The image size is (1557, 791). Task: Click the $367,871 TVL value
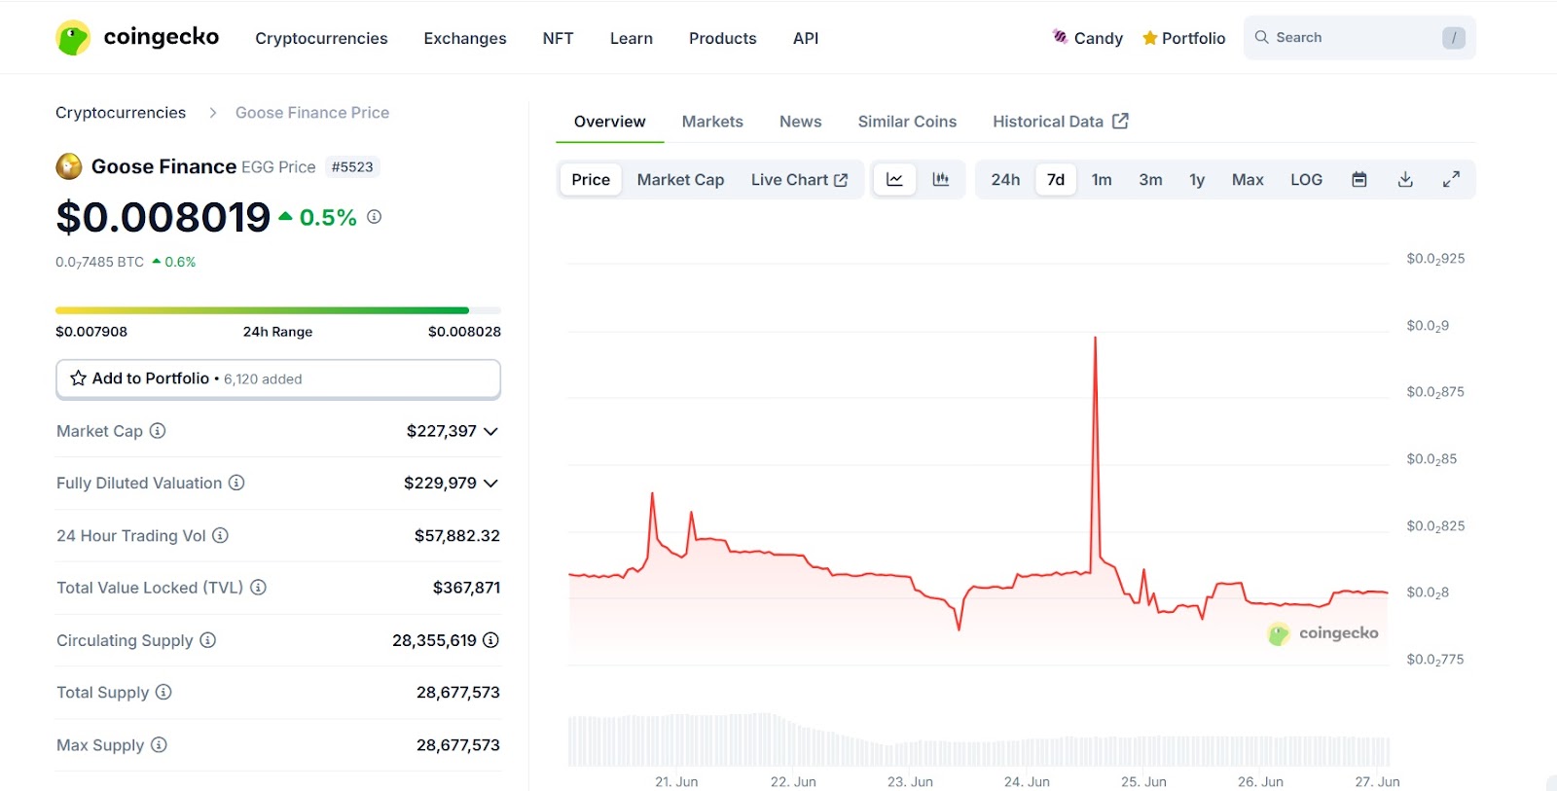pos(467,588)
